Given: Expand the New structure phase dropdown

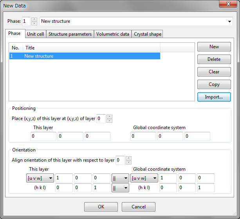Looking at the screenshot, I should click(x=229, y=21).
